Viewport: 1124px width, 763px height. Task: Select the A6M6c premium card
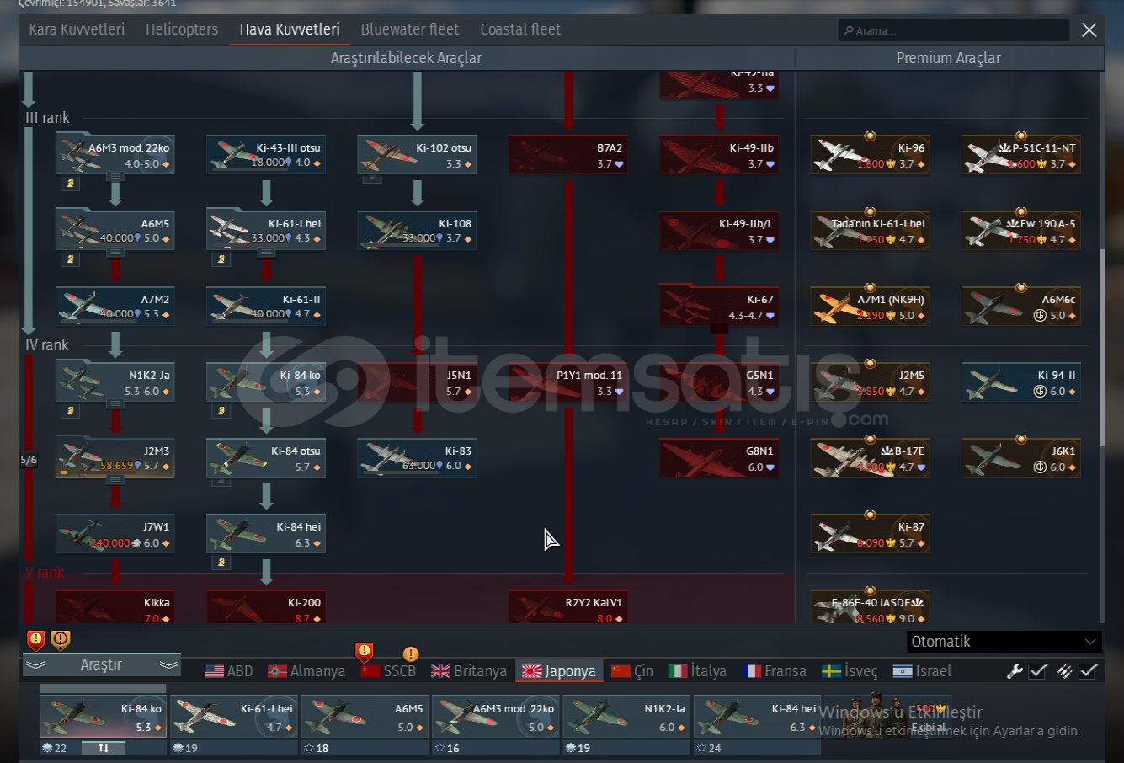pyautogui.click(x=1020, y=307)
